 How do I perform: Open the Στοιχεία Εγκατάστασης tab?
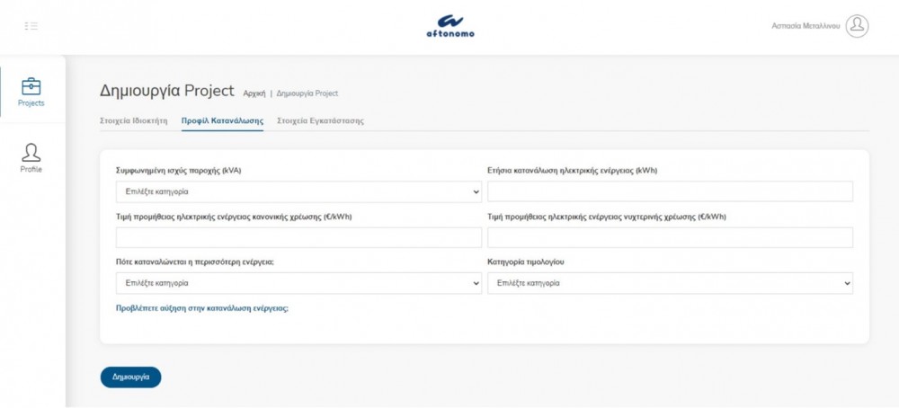pos(320,120)
